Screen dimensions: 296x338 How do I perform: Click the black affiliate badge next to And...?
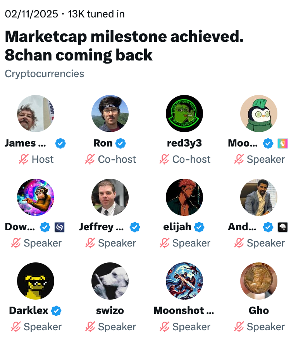pyautogui.click(x=283, y=227)
